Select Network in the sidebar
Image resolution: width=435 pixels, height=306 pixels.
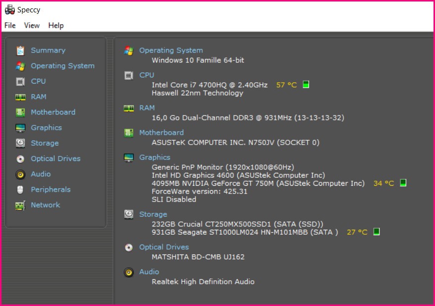click(x=46, y=205)
